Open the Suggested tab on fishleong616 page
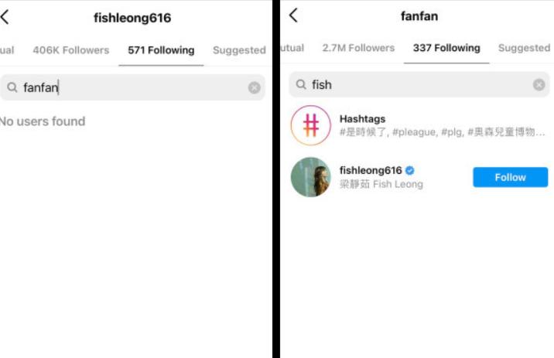Image resolution: width=554 pixels, height=358 pixels. tap(239, 50)
